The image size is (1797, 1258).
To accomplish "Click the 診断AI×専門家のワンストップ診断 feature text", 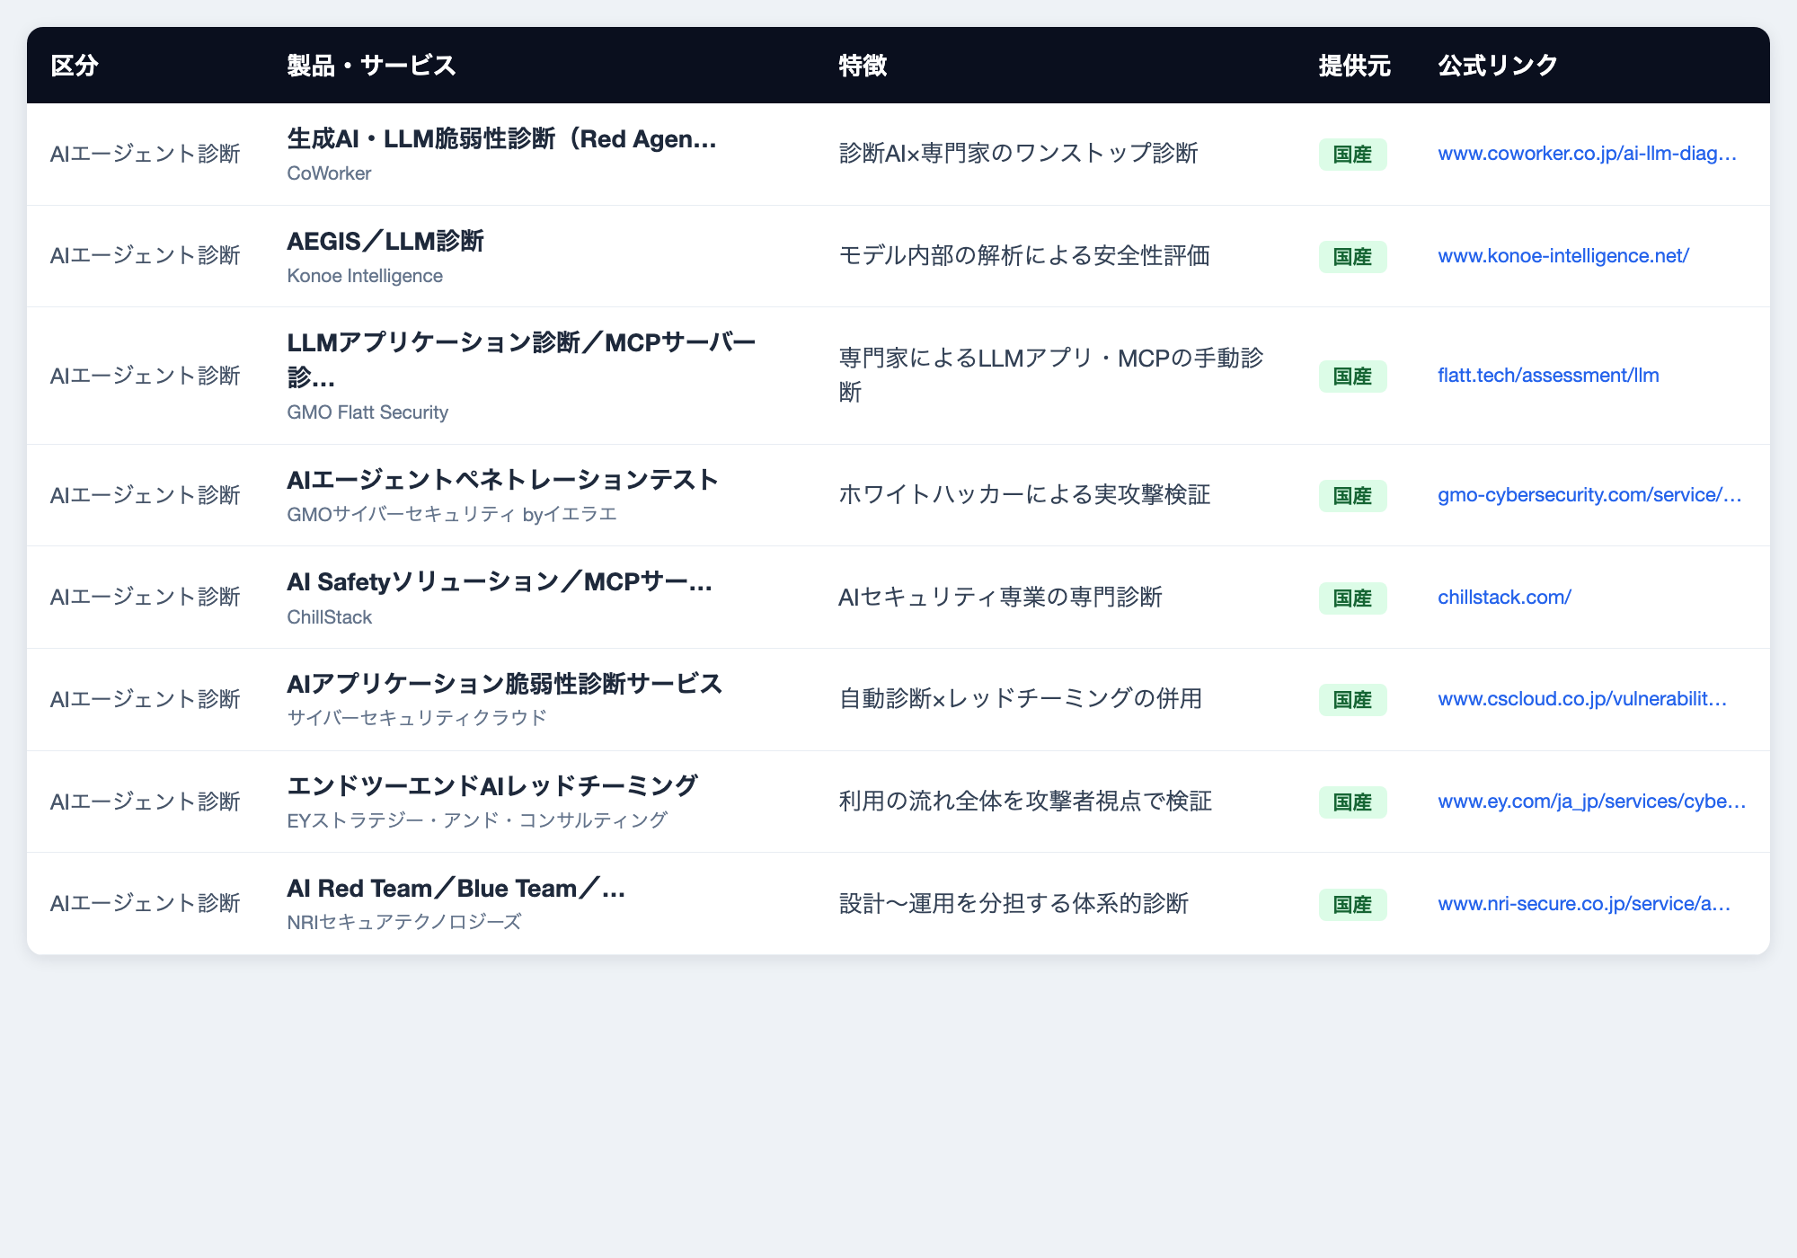I will (x=1018, y=154).
